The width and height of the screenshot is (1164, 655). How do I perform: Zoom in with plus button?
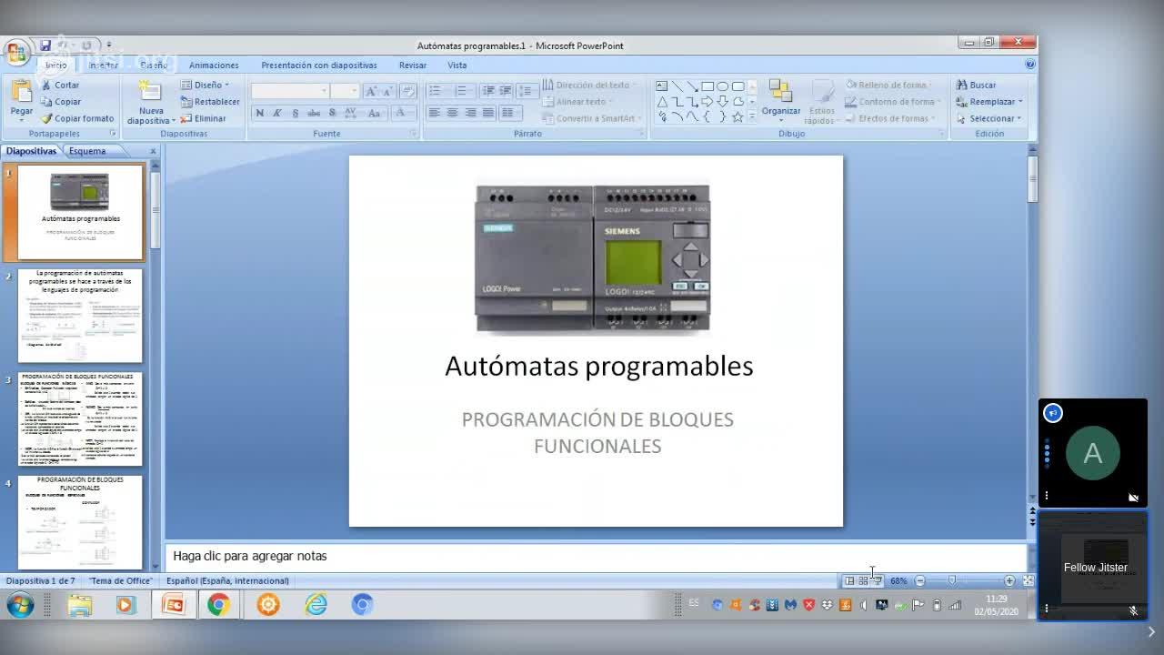[x=1009, y=580]
